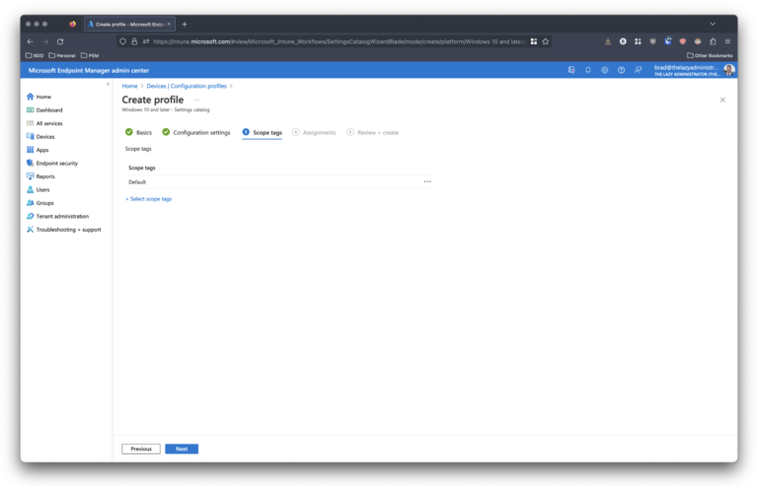
Task: Go to the Basics step tab
Action: pos(138,132)
